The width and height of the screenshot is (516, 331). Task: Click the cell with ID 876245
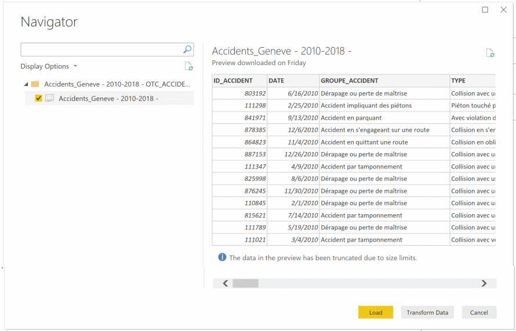239,191
